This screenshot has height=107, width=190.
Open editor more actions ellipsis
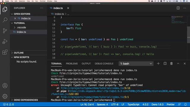pyautogui.click(x=185, y=8)
